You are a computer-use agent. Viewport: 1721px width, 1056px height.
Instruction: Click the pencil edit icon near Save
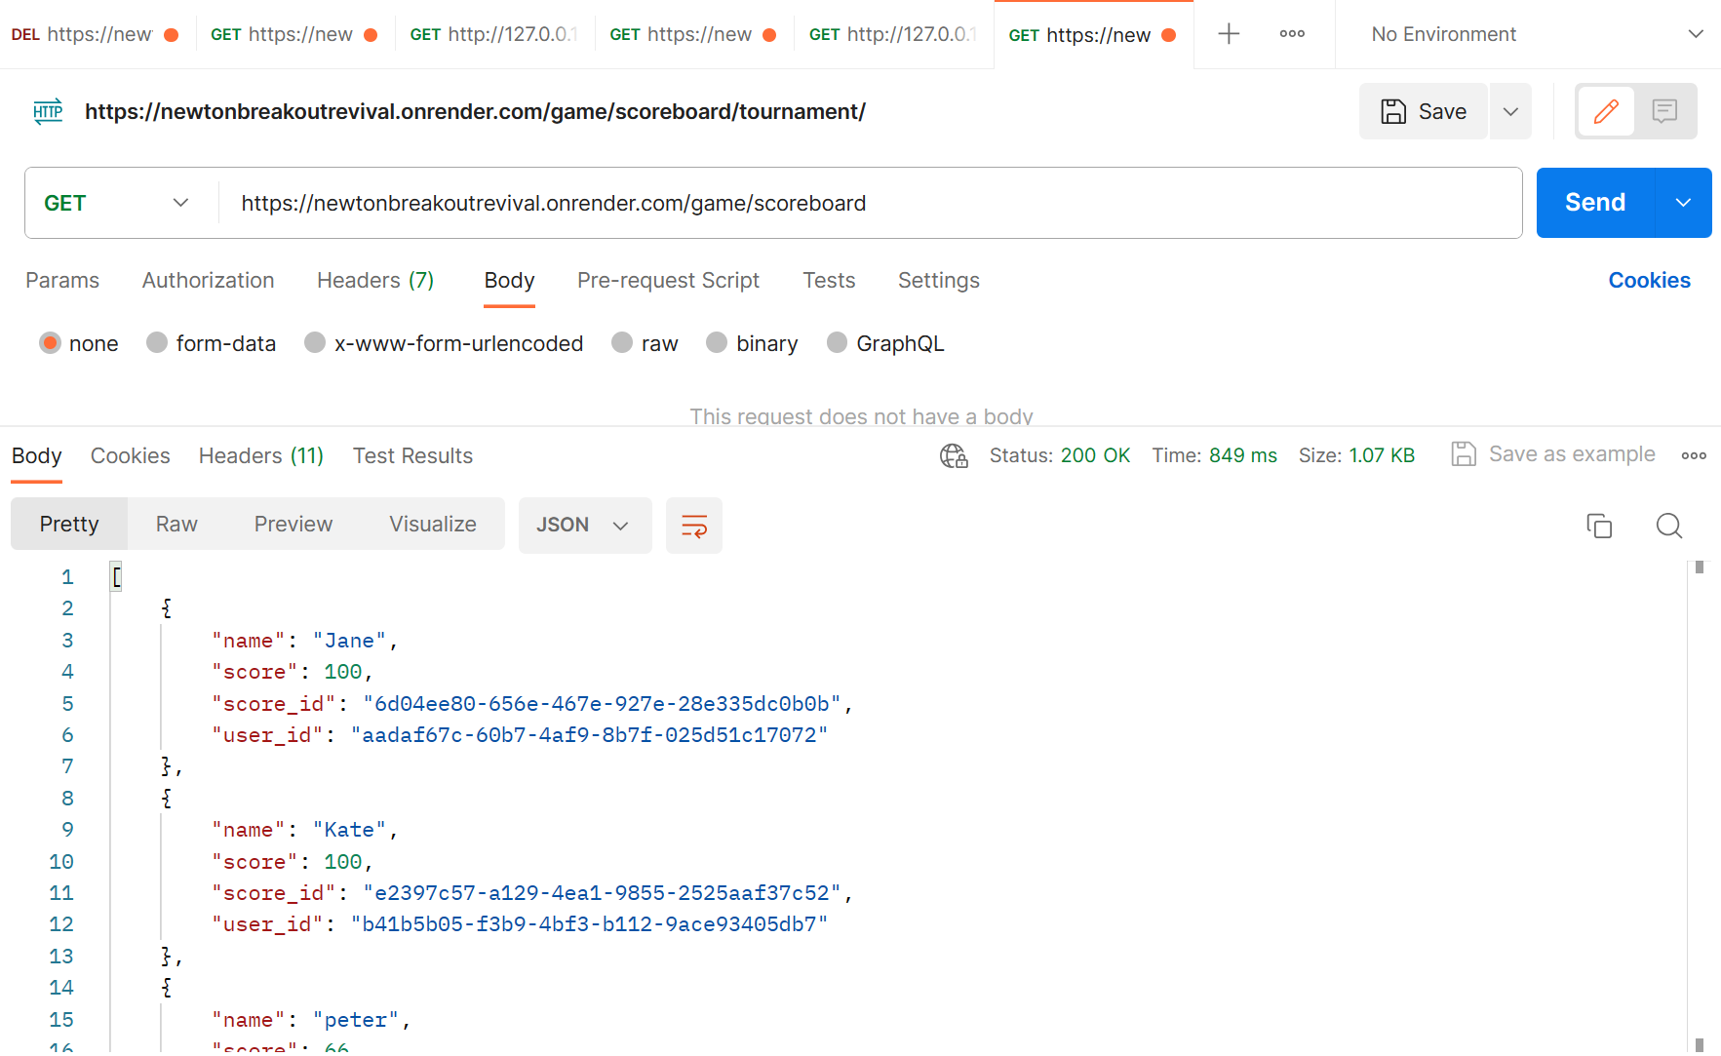tap(1606, 110)
